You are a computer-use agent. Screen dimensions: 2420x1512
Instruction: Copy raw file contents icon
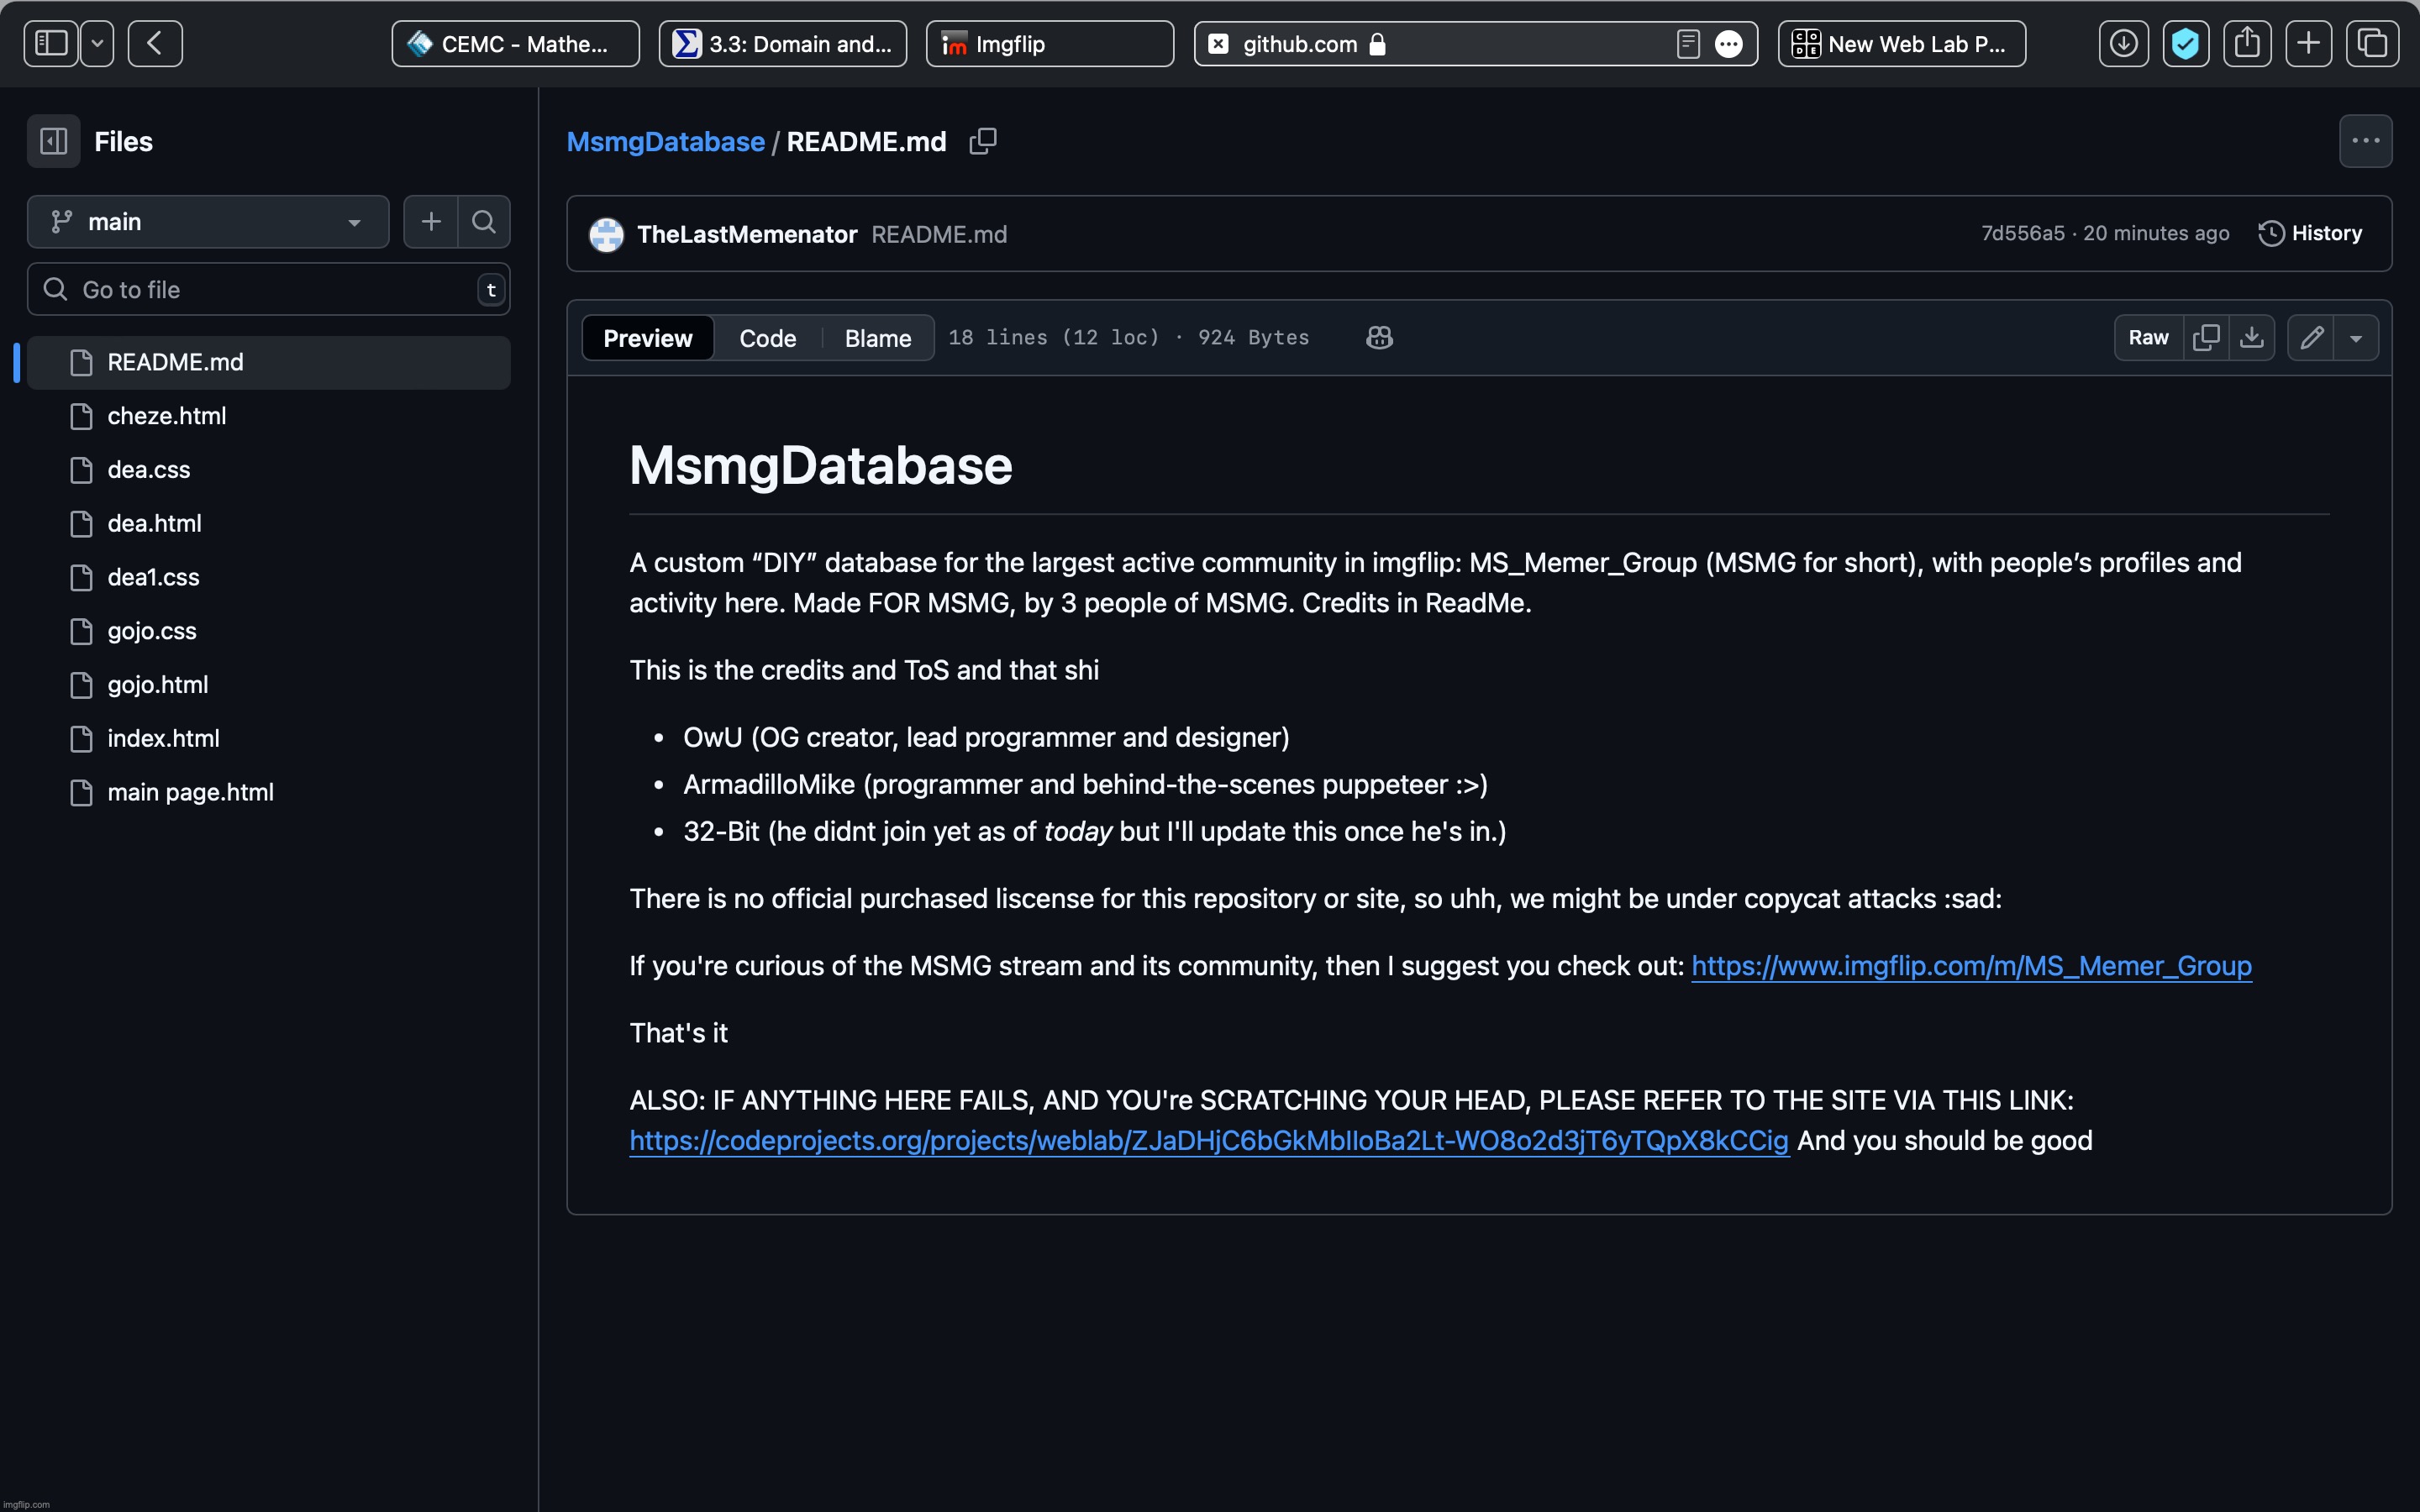[x=2206, y=338]
